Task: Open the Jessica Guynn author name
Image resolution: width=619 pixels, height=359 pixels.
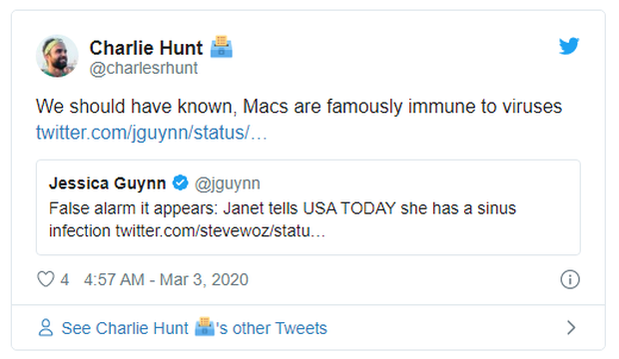Action: coord(107,183)
